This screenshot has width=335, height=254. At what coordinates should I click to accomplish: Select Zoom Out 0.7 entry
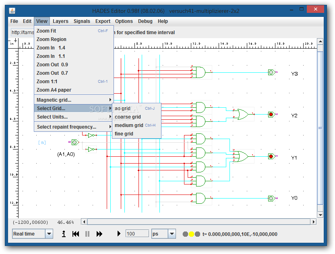click(74, 73)
